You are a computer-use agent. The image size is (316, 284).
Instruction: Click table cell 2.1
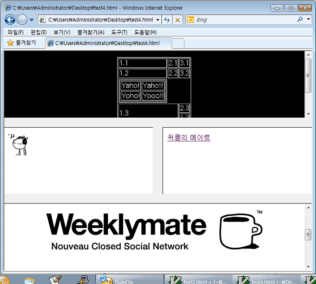[x=173, y=63]
